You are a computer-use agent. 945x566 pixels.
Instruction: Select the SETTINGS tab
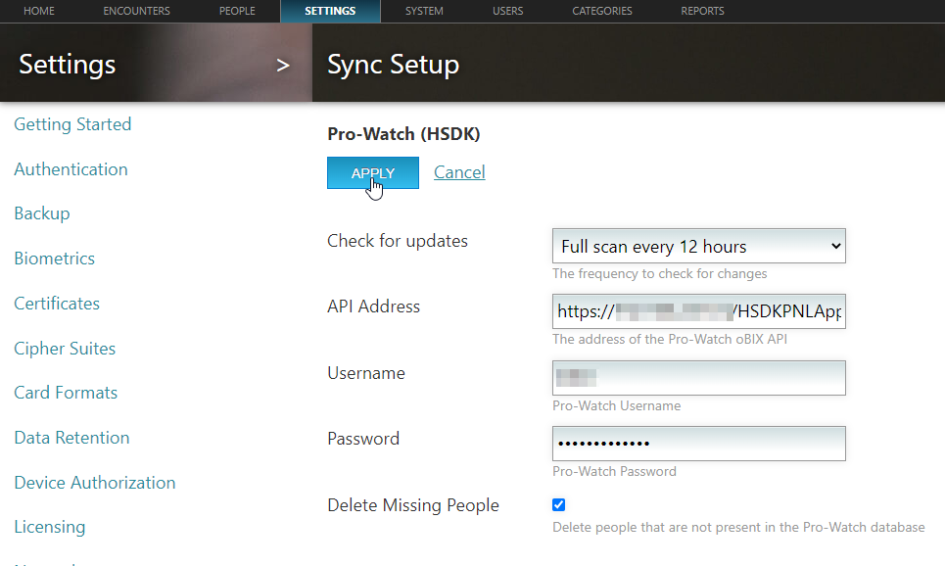[x=330, y=11]
